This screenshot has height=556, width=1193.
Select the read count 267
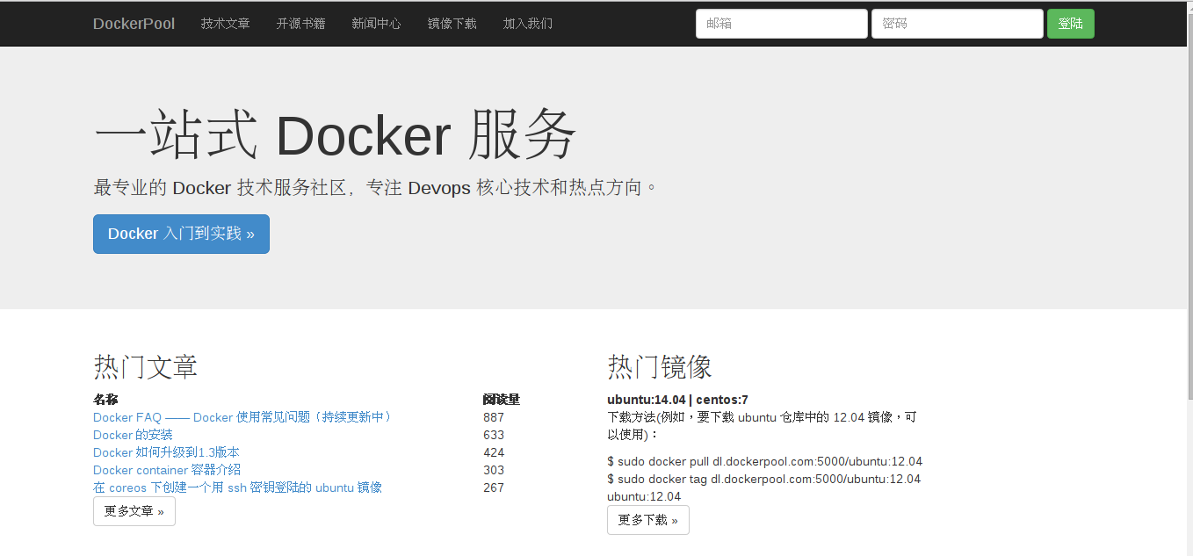tap(494, 487)
